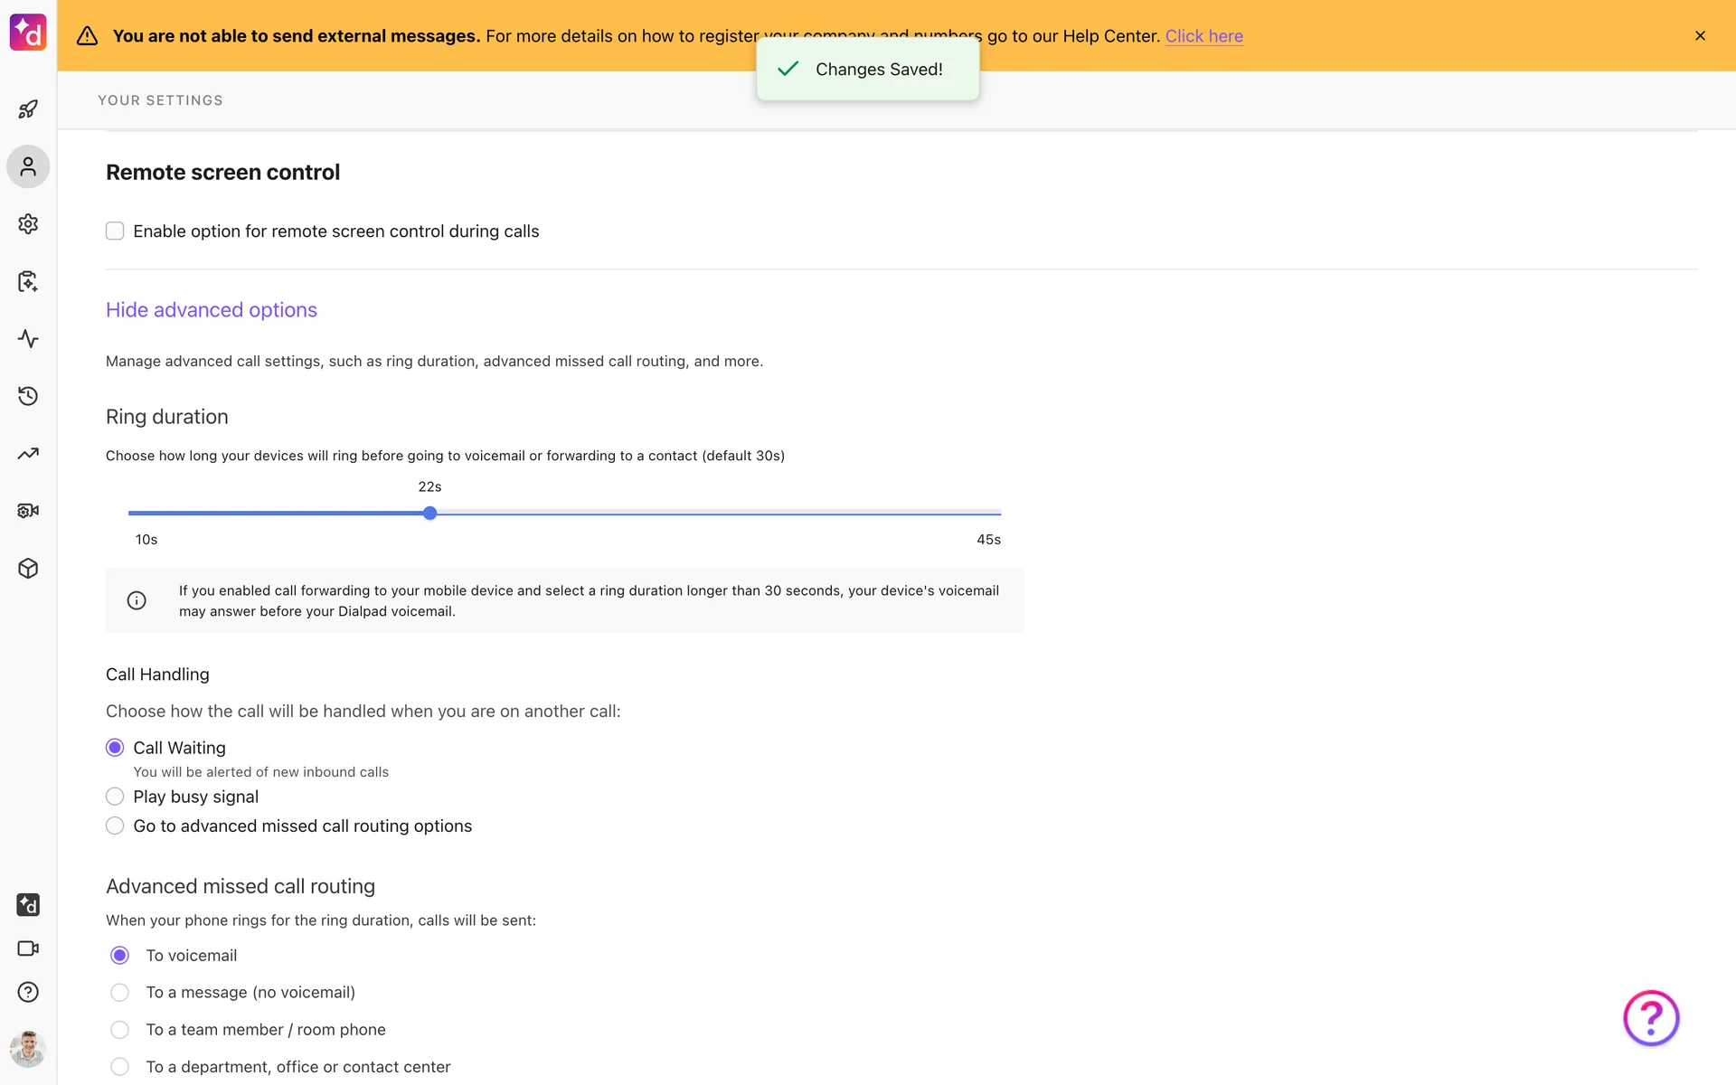Open the user profile avatar
This screenshot has width=1736, height=1085.
coord(28,1050)
